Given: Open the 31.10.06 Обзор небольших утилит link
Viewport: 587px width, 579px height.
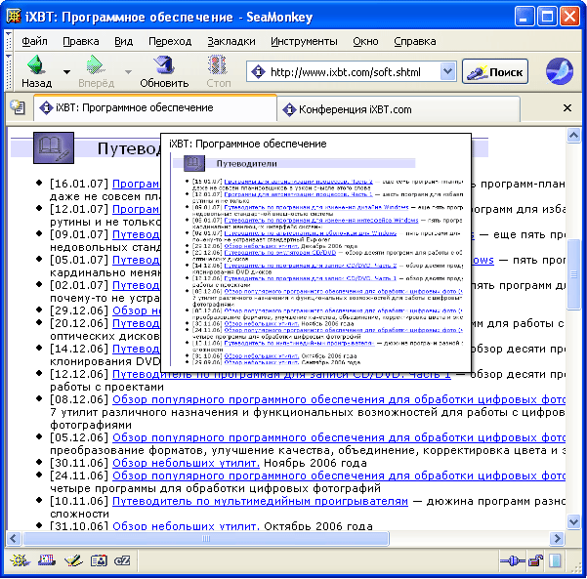Looking at the screenshot, I should tap(186, 526).
